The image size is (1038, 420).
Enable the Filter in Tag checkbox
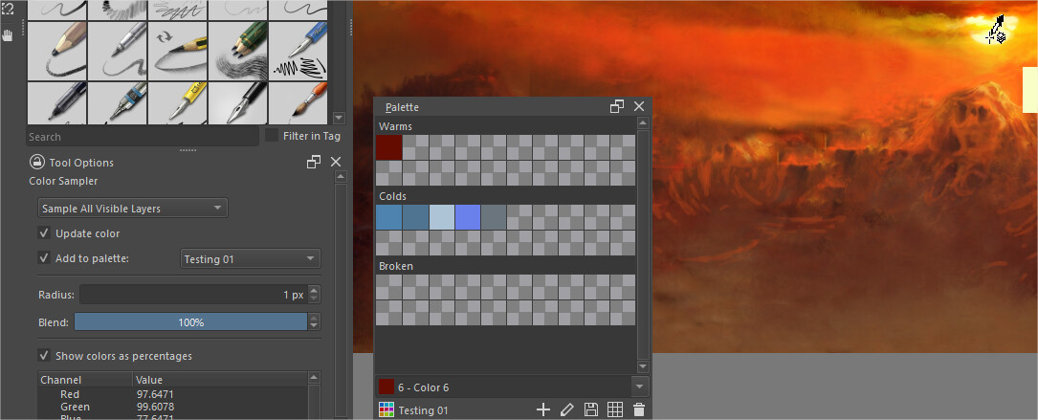pyautogui.click(x=272, y=136)
